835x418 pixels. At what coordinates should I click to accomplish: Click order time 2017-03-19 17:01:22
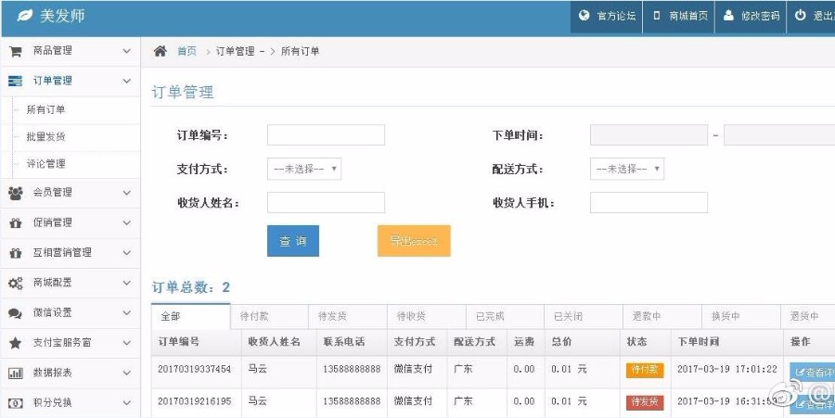727,369
